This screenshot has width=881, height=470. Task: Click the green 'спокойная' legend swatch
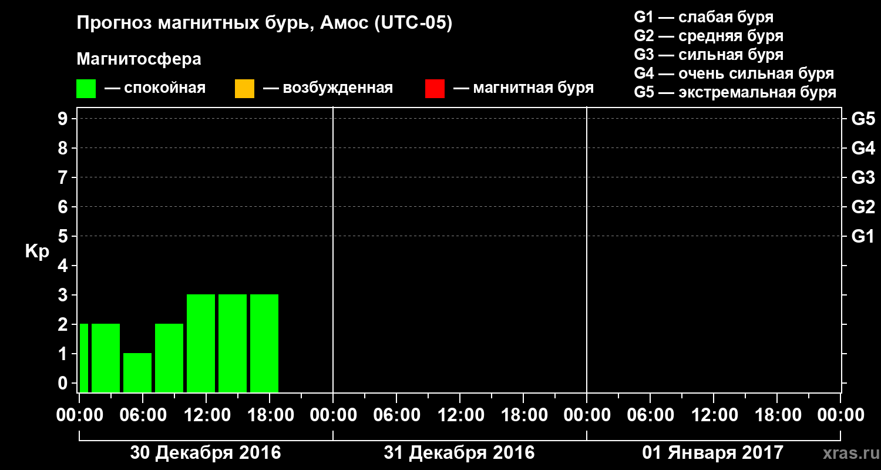click(x=86, y=89)
